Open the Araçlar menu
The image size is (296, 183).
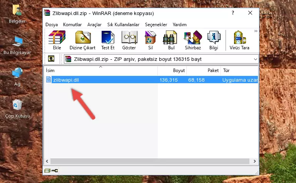point(94,25)
